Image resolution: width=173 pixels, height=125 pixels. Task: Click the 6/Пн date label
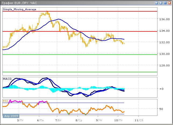tap(40, 120)
